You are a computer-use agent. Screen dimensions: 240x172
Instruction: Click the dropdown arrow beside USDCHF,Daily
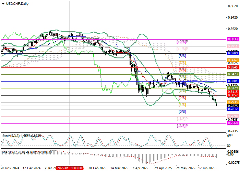(2, 4)
